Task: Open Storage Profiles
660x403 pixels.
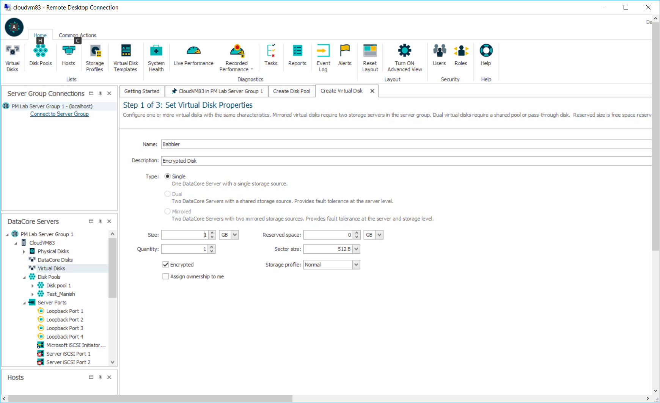Action: point(94,56)
